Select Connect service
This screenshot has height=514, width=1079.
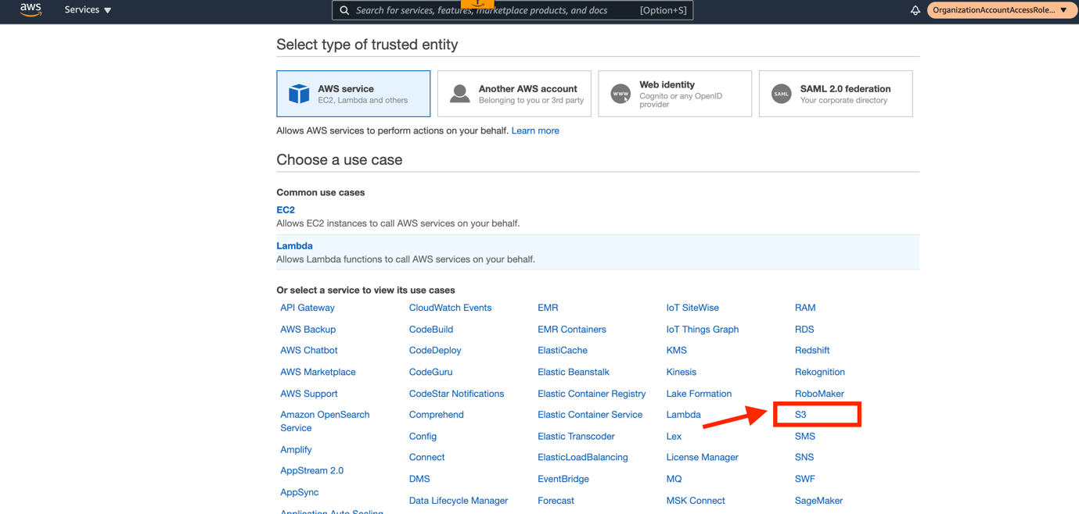pos(426,458)
